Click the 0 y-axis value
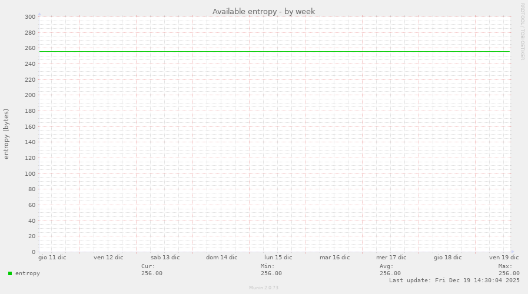This screenshot has width=528, height=294. tap(34, 252)
